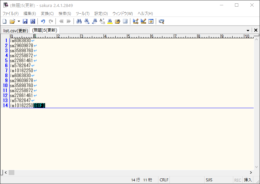Viewport: 260px width, 184px height.
Task: Click the Open file folder icon
Action: [x=12, y=21]
